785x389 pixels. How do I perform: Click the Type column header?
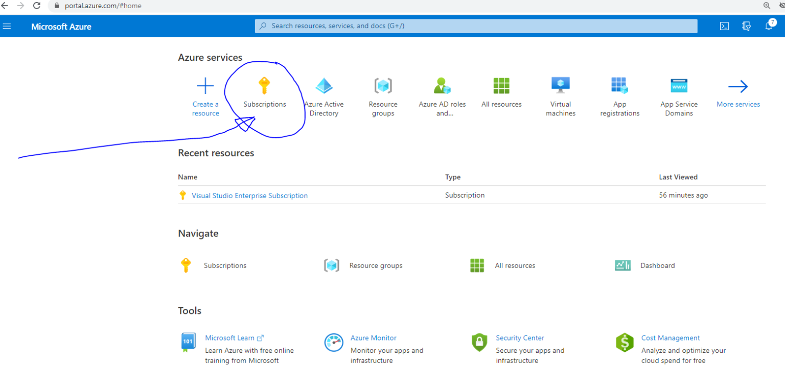coord(453,177)
